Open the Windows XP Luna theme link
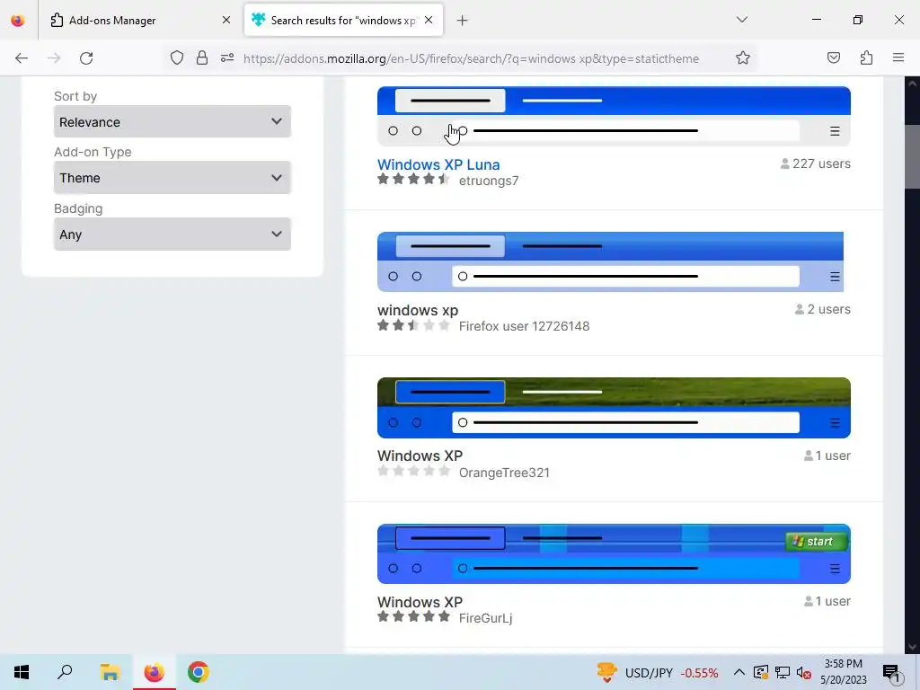920x690 pixels. click(x=438, y=164)
